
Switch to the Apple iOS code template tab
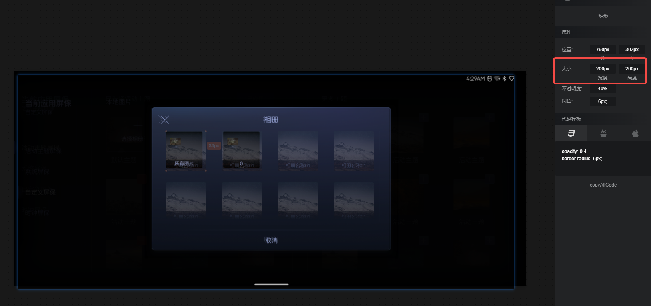(x=635, y=133)
